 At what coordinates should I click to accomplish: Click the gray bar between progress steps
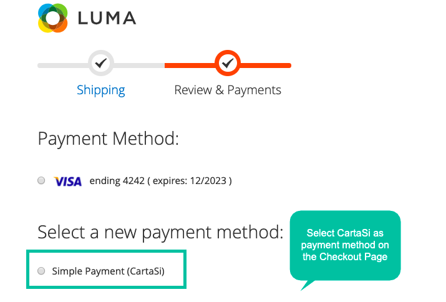pos(139,66)
